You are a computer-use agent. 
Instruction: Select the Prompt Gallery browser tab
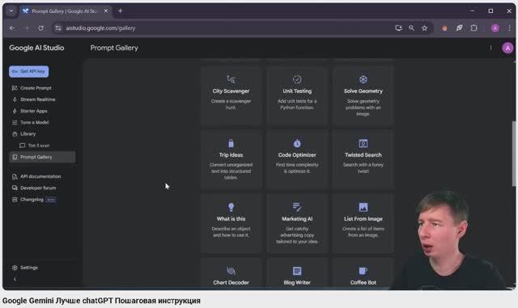[x=65, y=11]
